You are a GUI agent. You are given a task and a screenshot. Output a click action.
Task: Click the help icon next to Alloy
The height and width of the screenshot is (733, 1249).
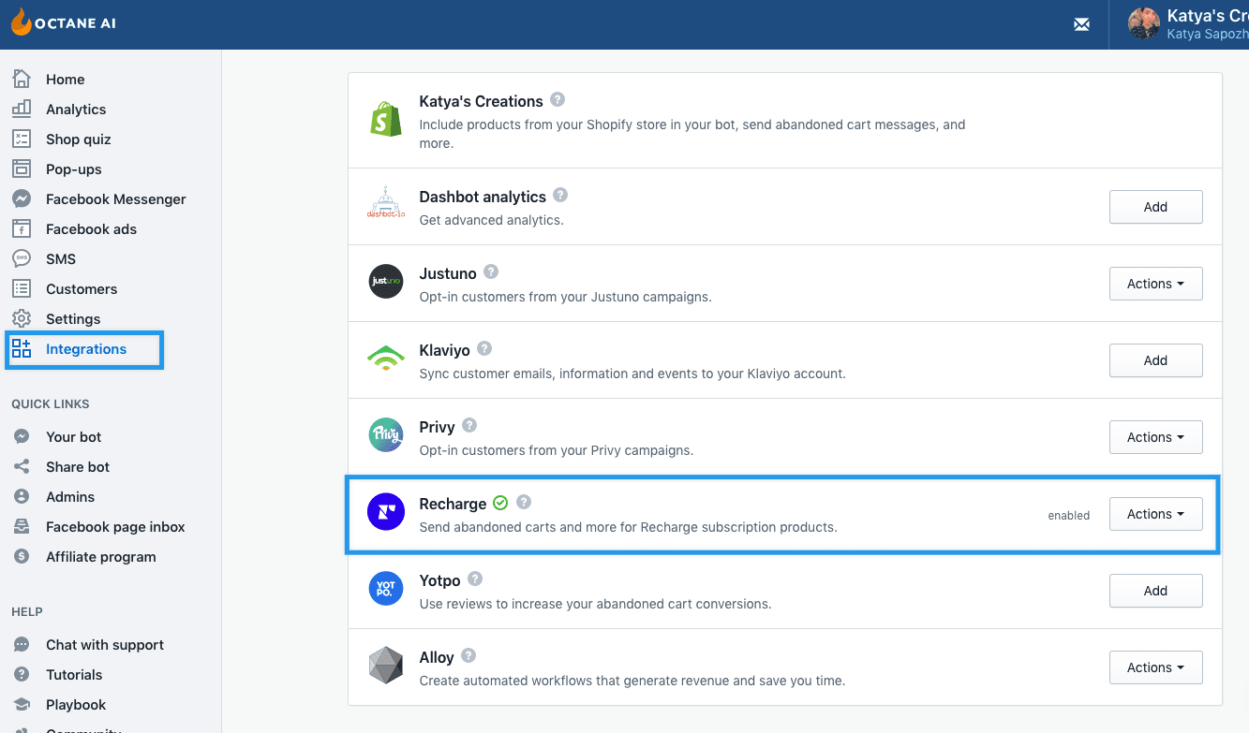coord(468,655)
